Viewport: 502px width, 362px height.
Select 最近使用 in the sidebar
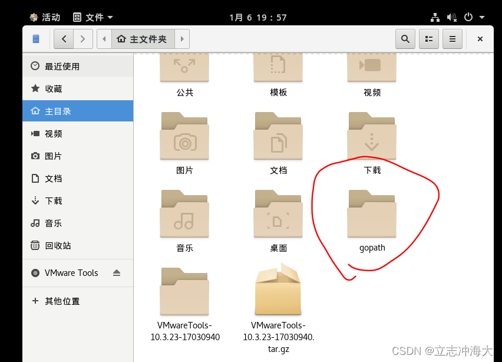tap(78, 66)
